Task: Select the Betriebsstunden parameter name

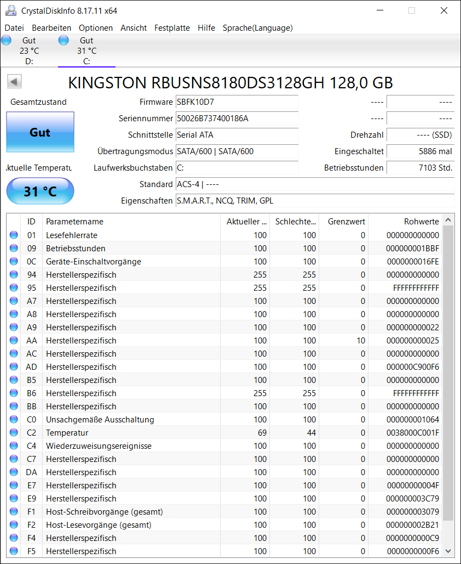Action: tap(76, 248)
